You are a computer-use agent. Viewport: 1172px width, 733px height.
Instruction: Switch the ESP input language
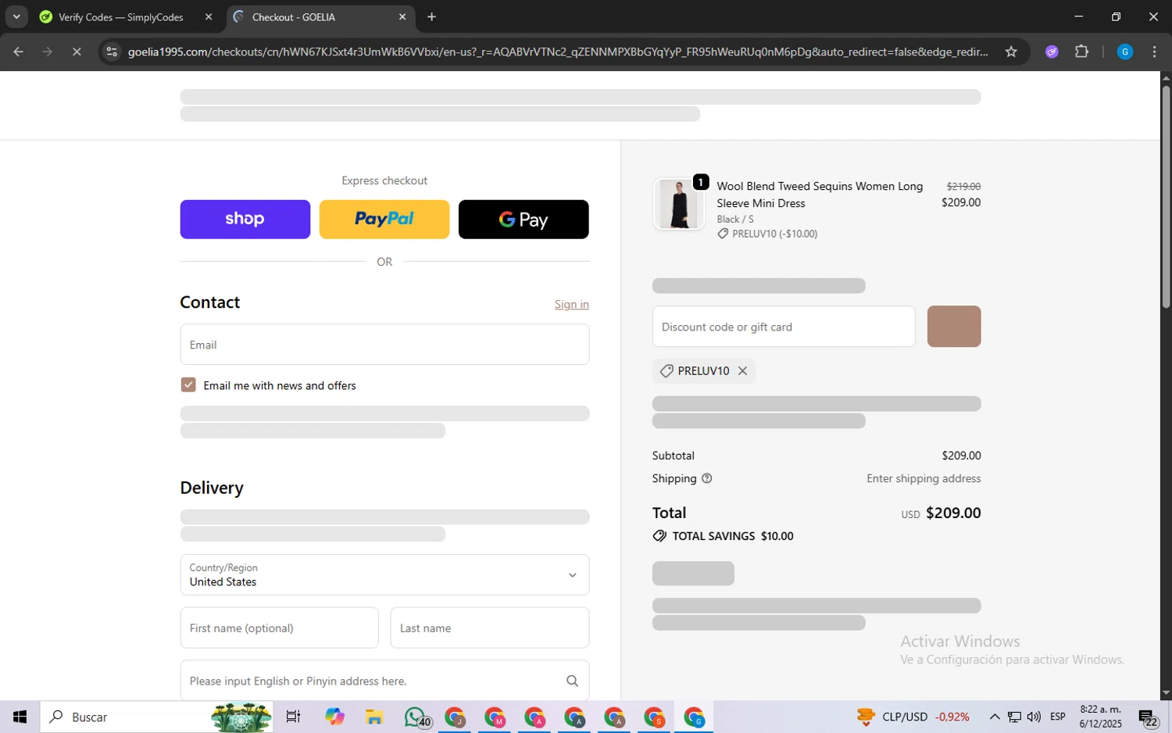[x=1058, y=717]
